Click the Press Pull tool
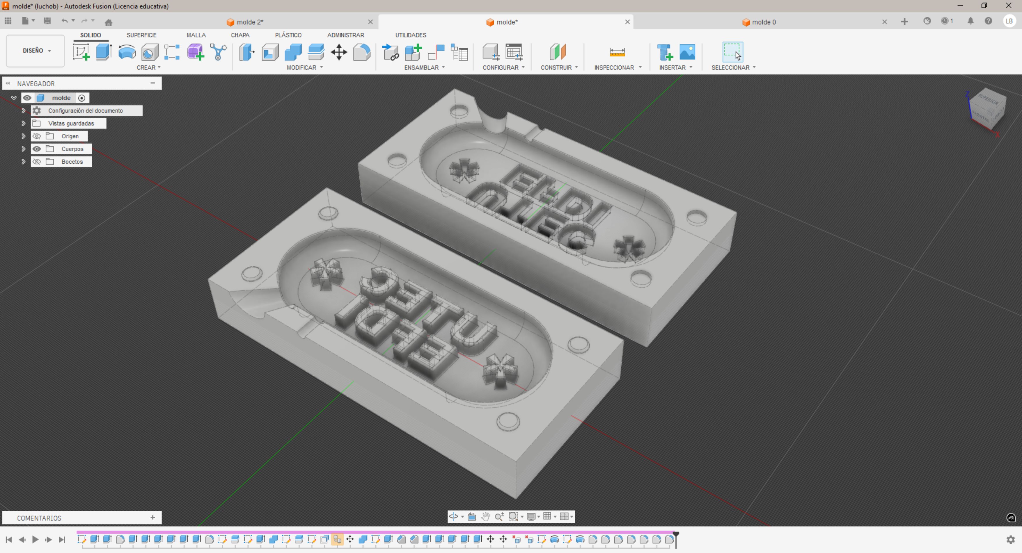 247,52
